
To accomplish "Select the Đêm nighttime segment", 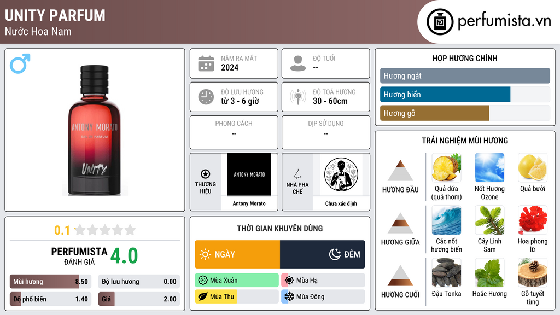I will (x=323, y=254).
